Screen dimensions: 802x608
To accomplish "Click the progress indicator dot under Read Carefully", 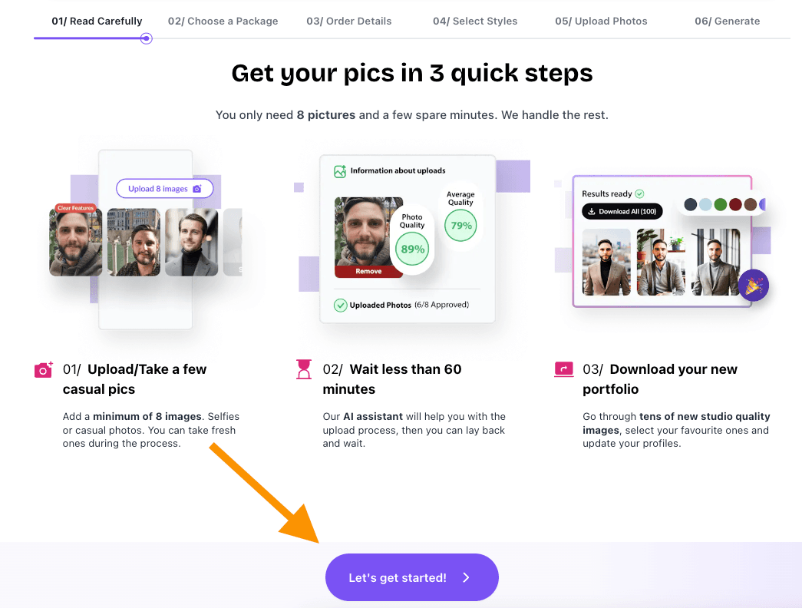I will (147, 38).
